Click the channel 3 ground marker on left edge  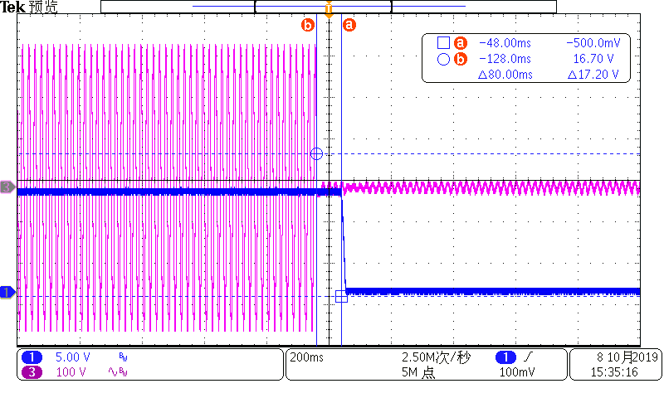click(x=7, y=187)
